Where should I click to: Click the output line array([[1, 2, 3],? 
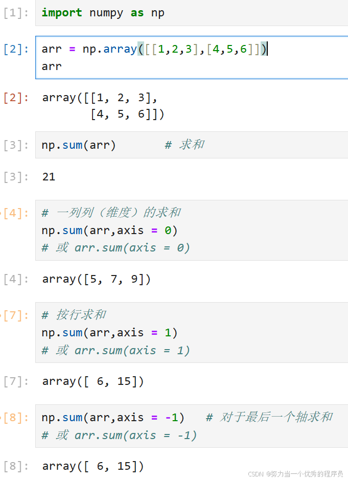click(100, 98)
